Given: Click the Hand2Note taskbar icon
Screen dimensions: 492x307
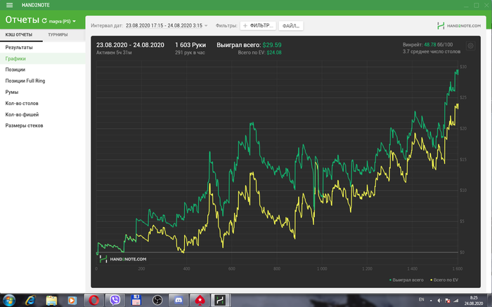Looking at the screenshot, I should tap(221, 301).
